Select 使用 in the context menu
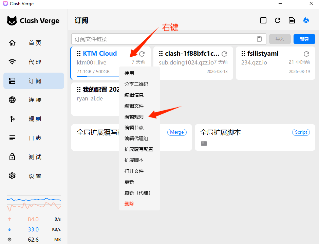The width and height of the screenshot is (319, 244). coord(139,73)
